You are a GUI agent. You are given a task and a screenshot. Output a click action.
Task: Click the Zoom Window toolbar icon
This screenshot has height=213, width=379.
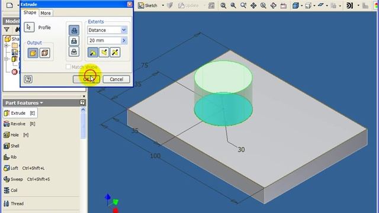[233, 5]
